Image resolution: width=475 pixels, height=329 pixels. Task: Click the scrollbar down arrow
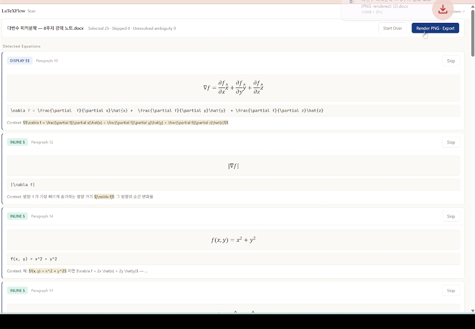pyautogui.click(x=473, y=311)
